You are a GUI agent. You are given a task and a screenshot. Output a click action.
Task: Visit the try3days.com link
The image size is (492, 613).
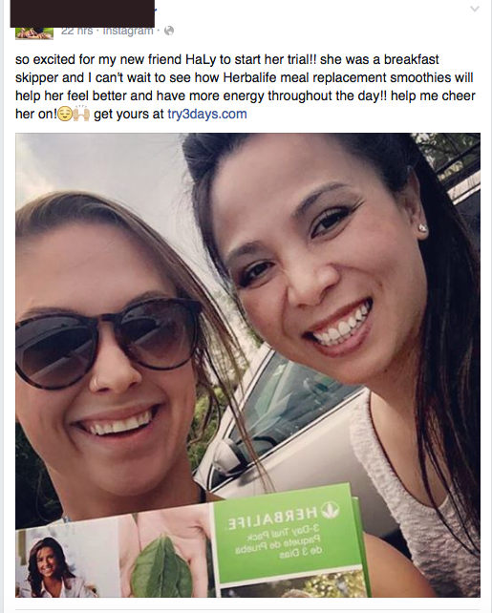tap(207, 114)
